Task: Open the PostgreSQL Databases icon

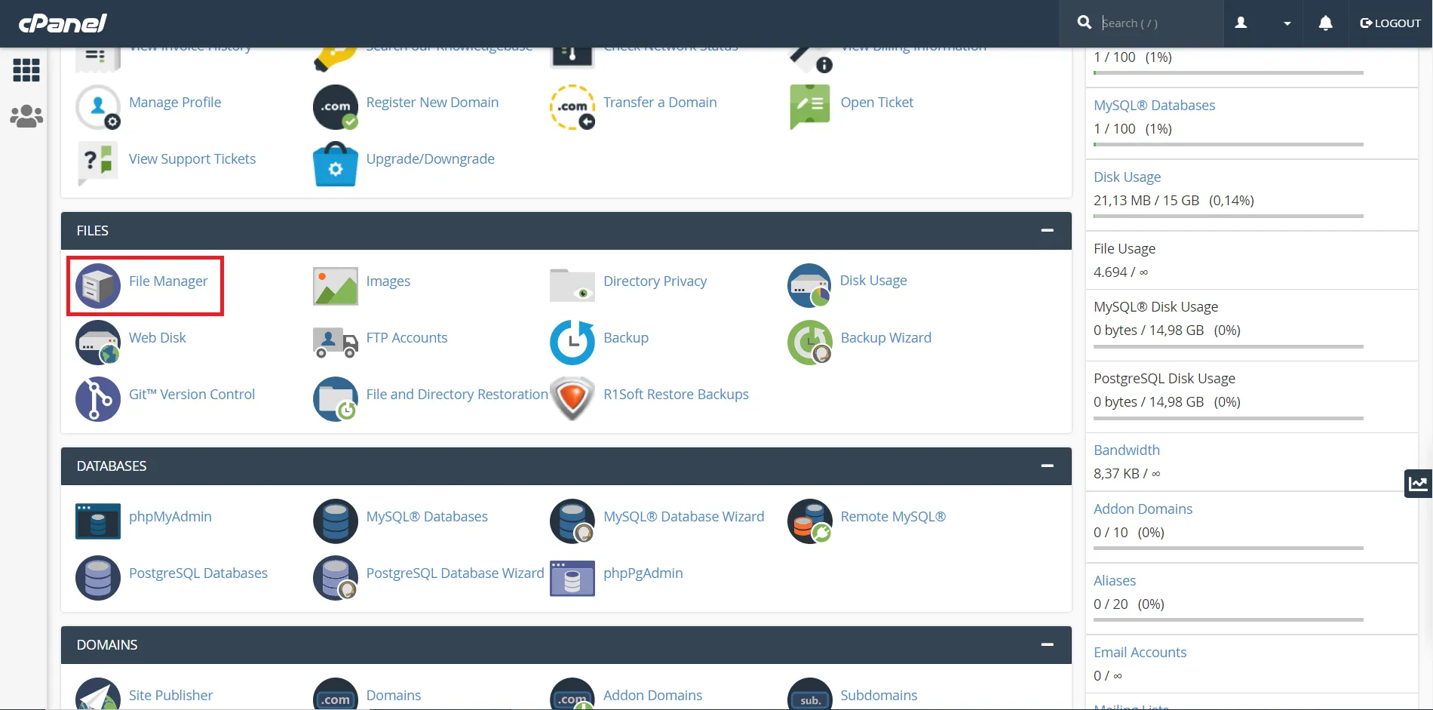Action: [98, 578]
